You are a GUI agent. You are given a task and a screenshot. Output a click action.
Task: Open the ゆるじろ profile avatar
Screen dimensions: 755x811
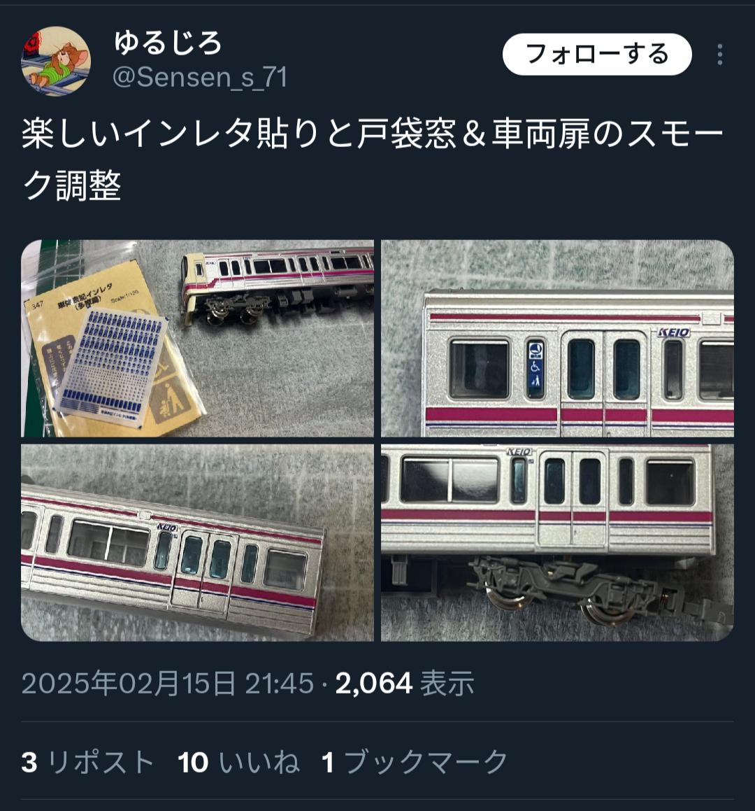pyautogui.click(x=56, y=61)
